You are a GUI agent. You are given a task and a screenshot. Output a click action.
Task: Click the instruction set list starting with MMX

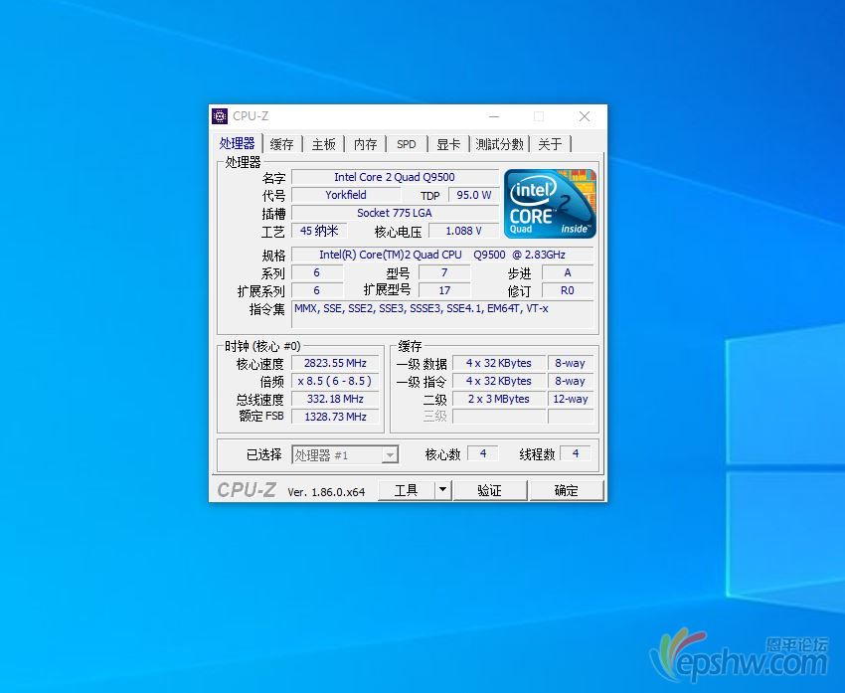[x=442, y=314]
